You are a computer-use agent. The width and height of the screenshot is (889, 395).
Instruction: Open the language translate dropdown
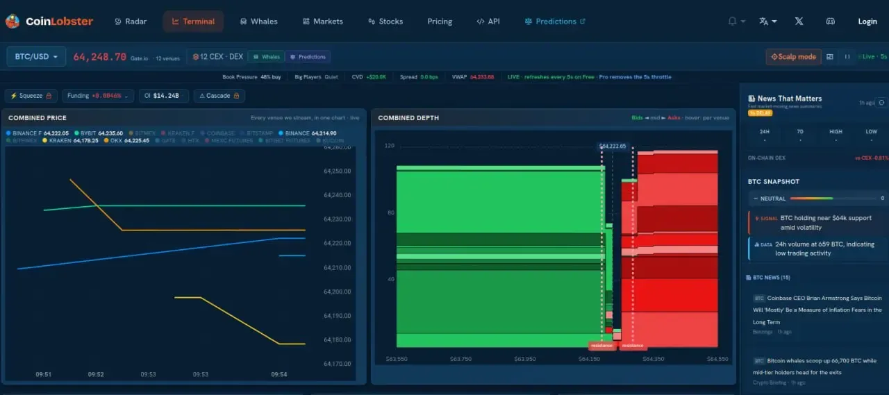click(x=768, y=22)
